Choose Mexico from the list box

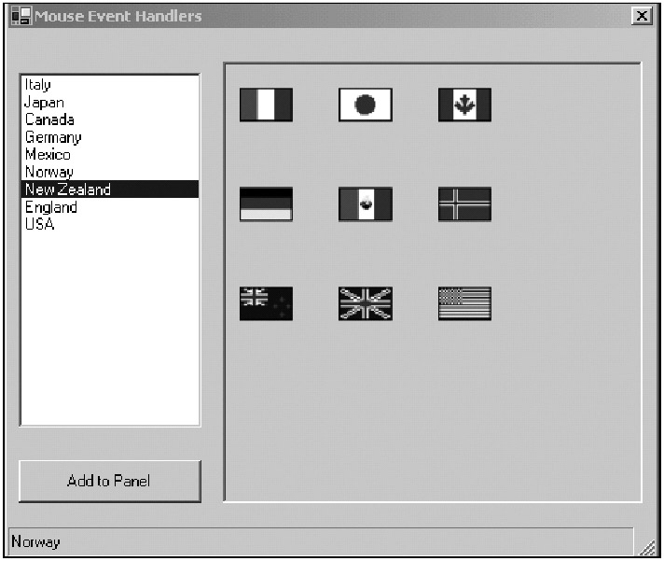click(48, 155)
